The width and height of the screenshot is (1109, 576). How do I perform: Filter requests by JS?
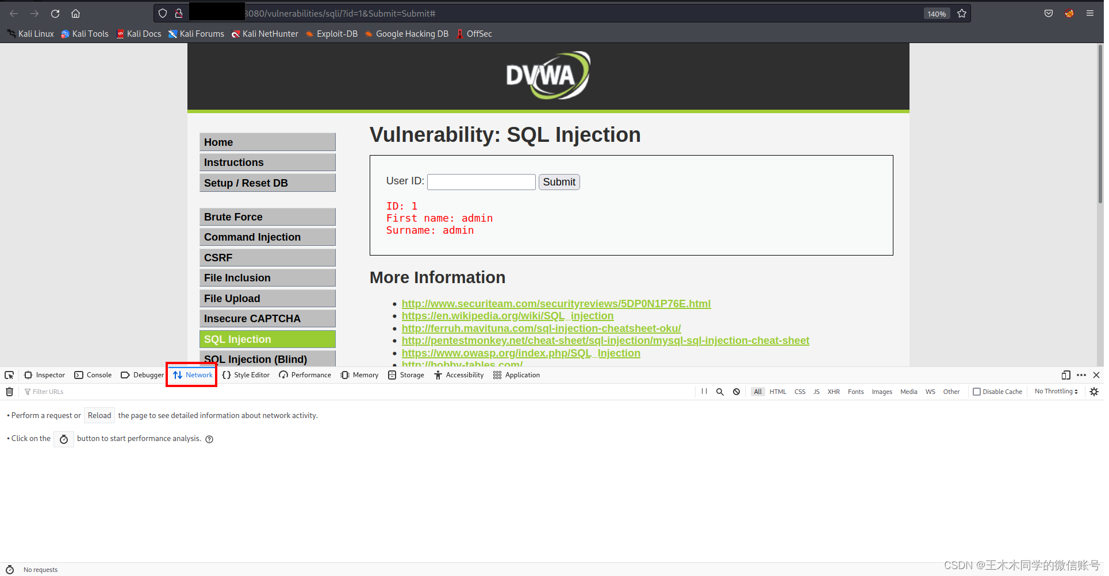pyautogui.click(x=816, y=392)
